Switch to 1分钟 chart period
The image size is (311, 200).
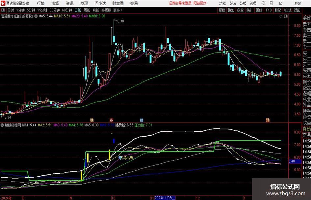[x=20, y=10]
